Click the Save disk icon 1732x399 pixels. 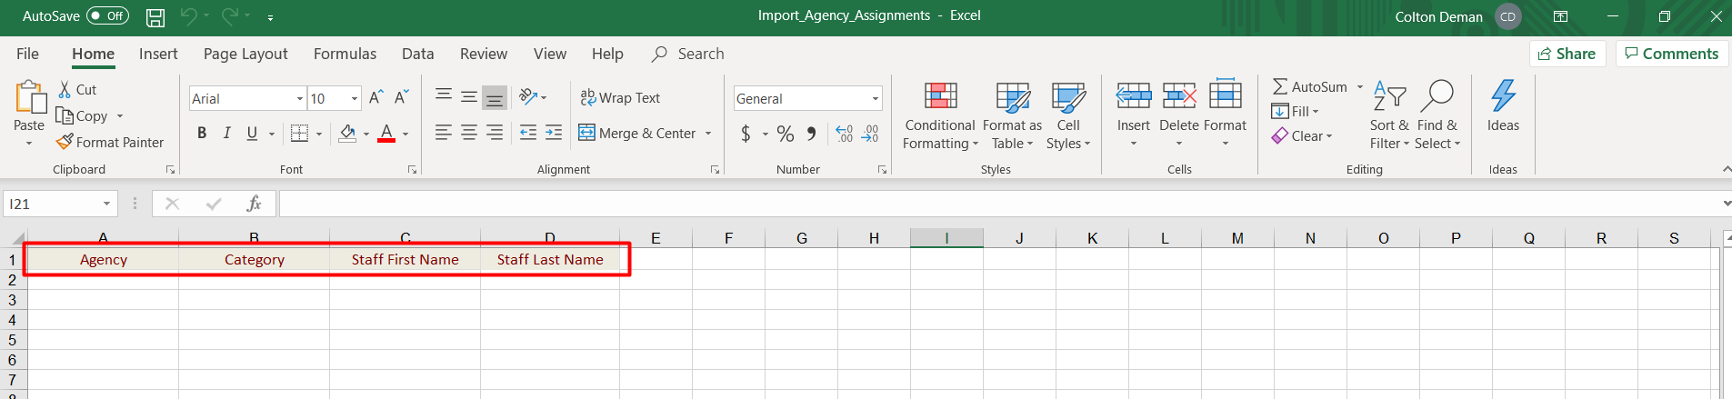[x=155, y=16]
